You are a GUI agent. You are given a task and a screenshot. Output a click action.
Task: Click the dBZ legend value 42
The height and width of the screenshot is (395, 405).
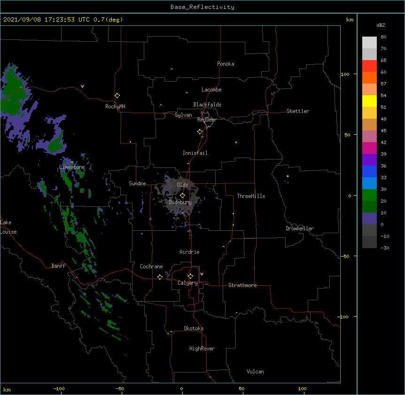[383, 142]
